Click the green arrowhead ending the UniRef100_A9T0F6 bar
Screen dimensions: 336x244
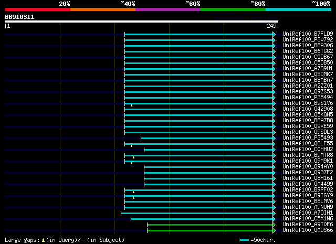pos(274,225)
